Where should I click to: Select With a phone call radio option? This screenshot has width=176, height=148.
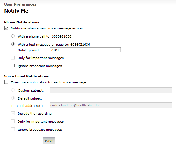13,36
